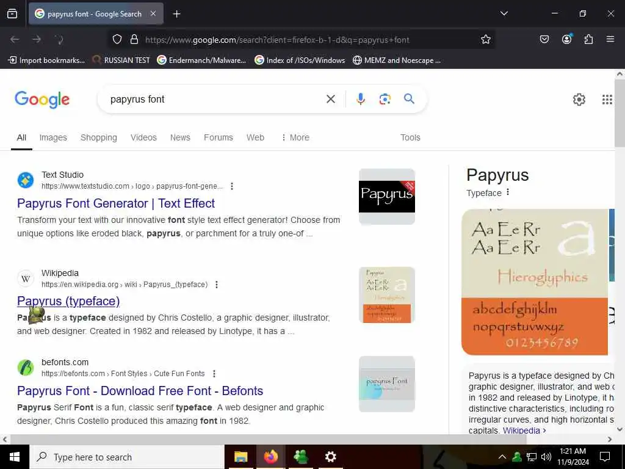Open the Papyrus (typeface) Wikipedia result

(x=68, y=301)
